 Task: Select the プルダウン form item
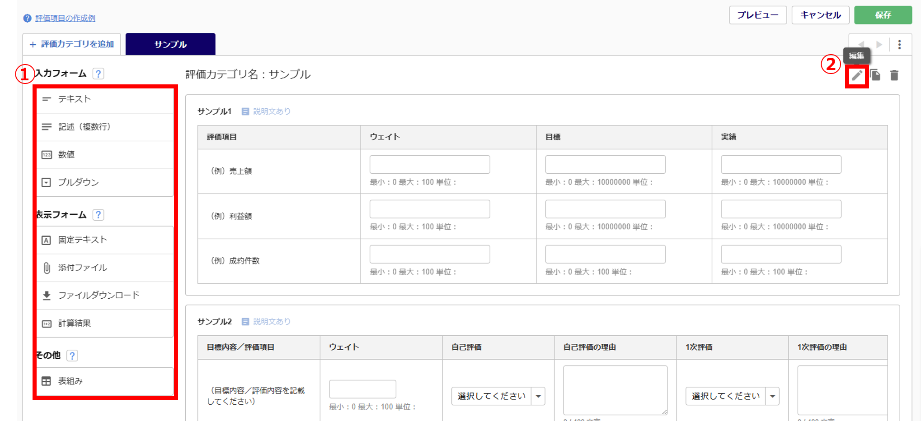tap(105, 182)
